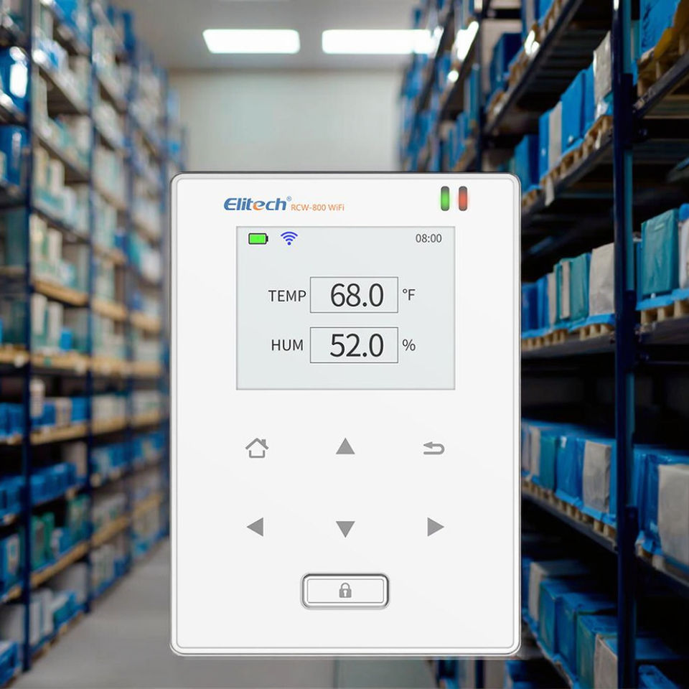Tap the down arrow key
This screenshot has height=689, width=689.
[x=345, y=529]
